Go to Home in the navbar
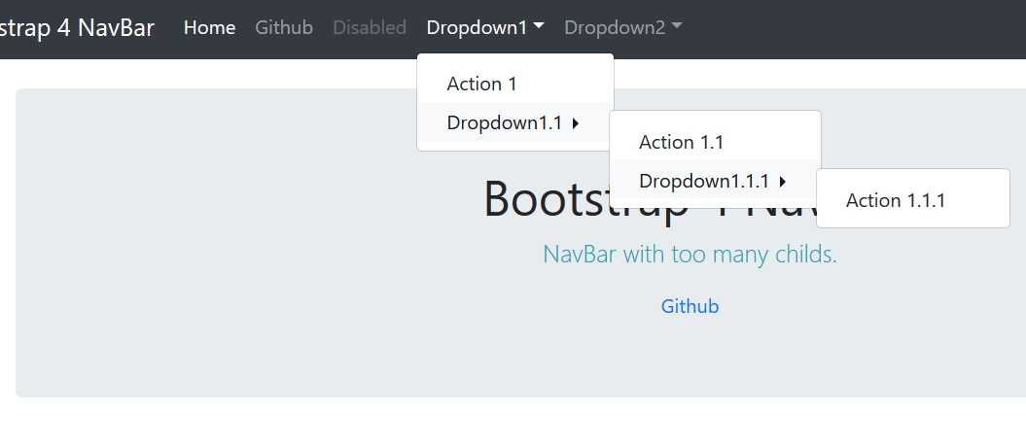This screenshot has width=1026, height=446. [209, 27]
